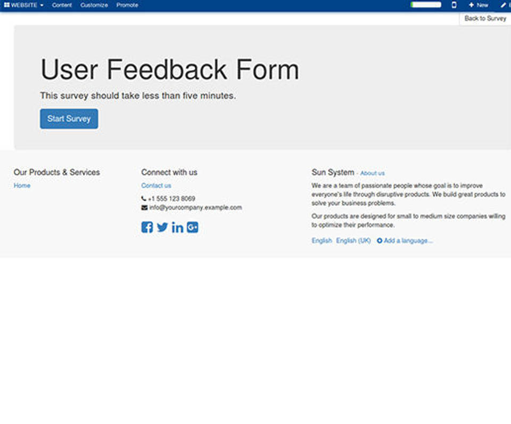The height and width of the screenshot is (424, 511).
Task: Open the About us link
Action: pos(372,173)
